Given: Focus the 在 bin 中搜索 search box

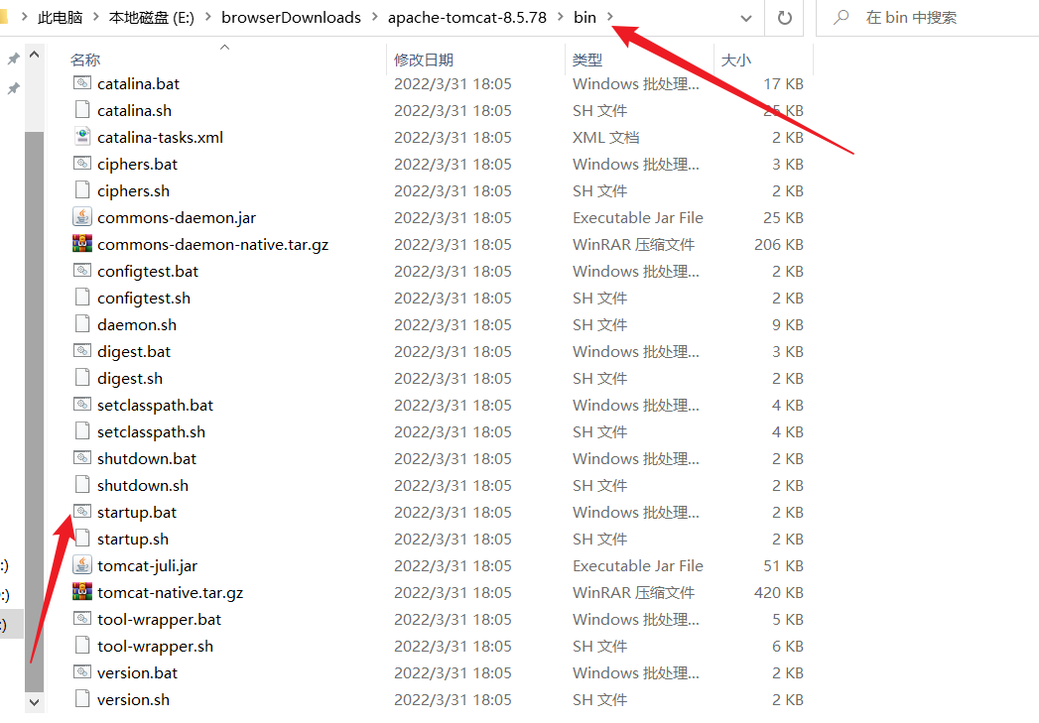Looking at the screenshot, I should click(x=928, y=18).
